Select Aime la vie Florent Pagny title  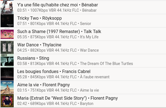(x=43, y=85)
